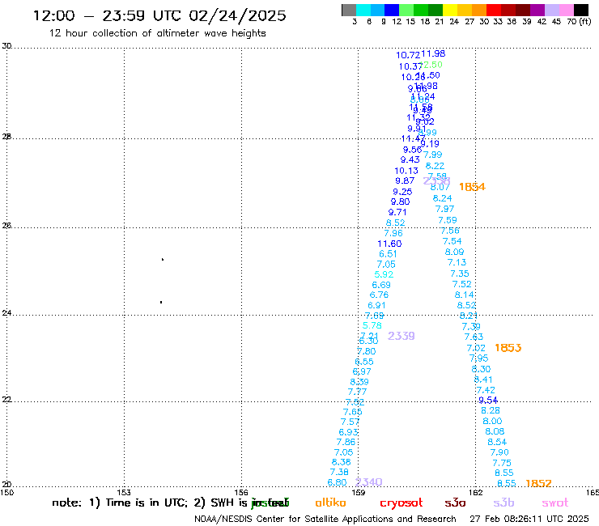Image resolution: width=599 pixels, height=526 pixels.
Task: Click the wave height value 8.09
Action: tap(454, 252)
